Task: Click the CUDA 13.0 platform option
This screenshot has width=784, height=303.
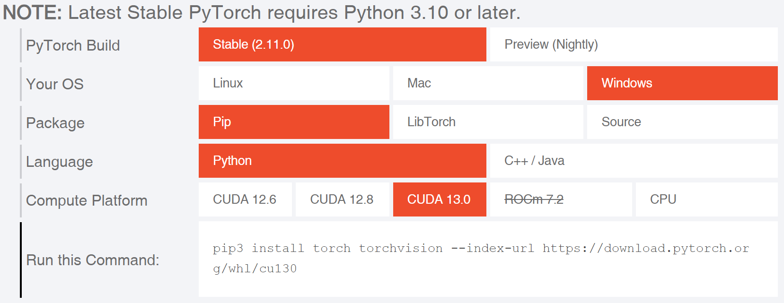Action: pyautogui.click(x=439, y=199)
